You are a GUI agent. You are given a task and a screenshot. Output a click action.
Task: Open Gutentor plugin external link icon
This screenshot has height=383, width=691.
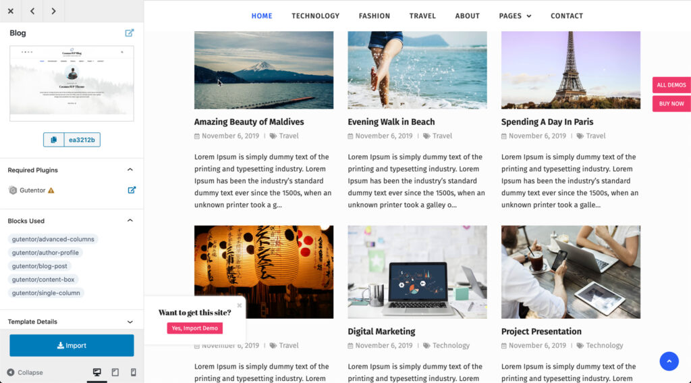coord(132,190)
